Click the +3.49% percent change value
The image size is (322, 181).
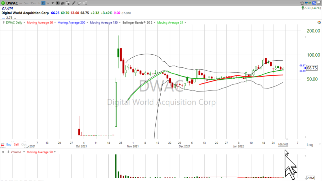106,13
